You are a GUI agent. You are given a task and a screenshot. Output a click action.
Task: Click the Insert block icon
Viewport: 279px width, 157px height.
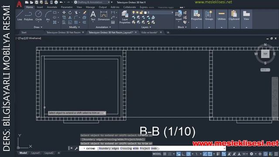pos(178,15)
